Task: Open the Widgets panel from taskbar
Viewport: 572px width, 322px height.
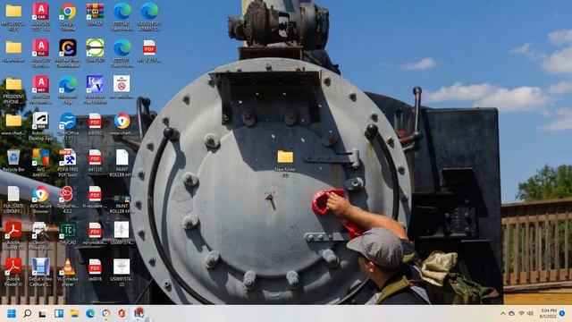Action: [59, 314]
